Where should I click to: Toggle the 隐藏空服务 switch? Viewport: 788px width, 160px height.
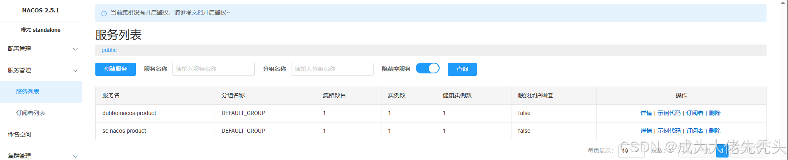tap(428, 68)
